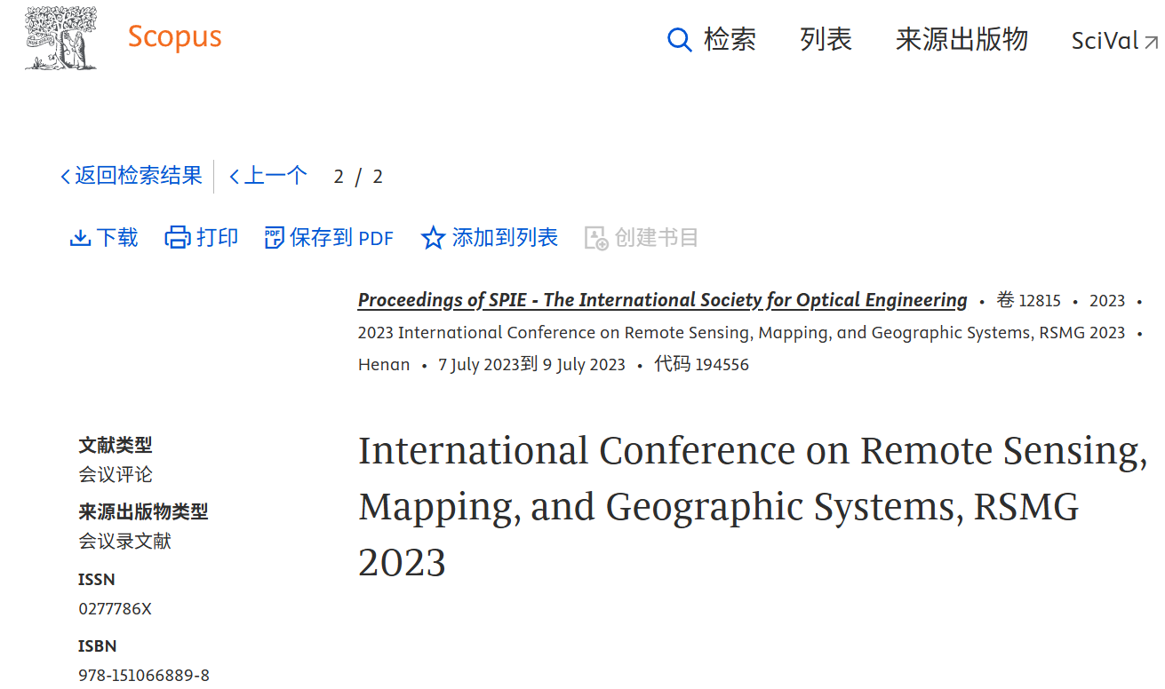
Task: Click 保存到 PDF button
Action: [329, 238]
